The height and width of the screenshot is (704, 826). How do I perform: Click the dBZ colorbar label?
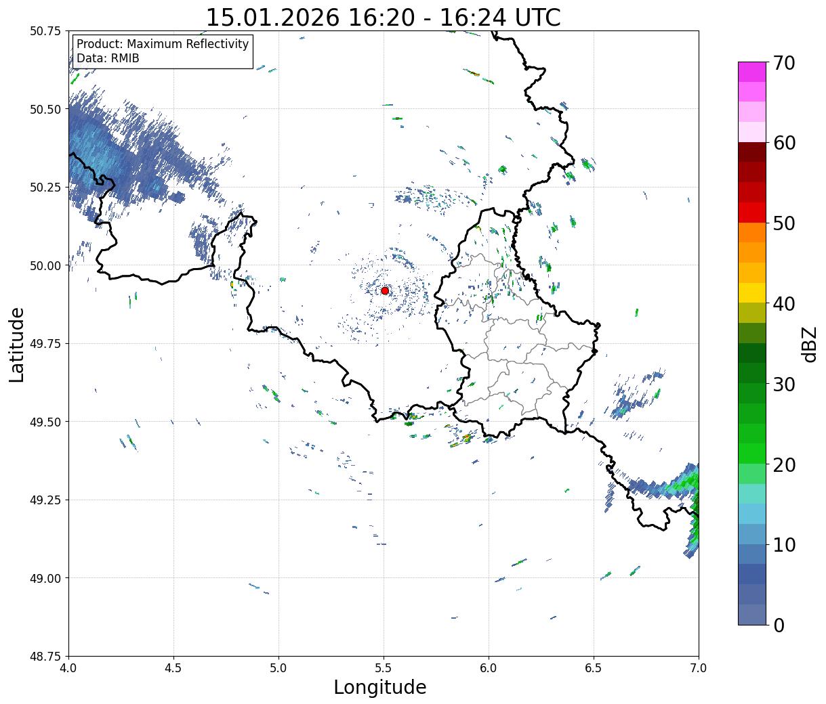point(809,343)
